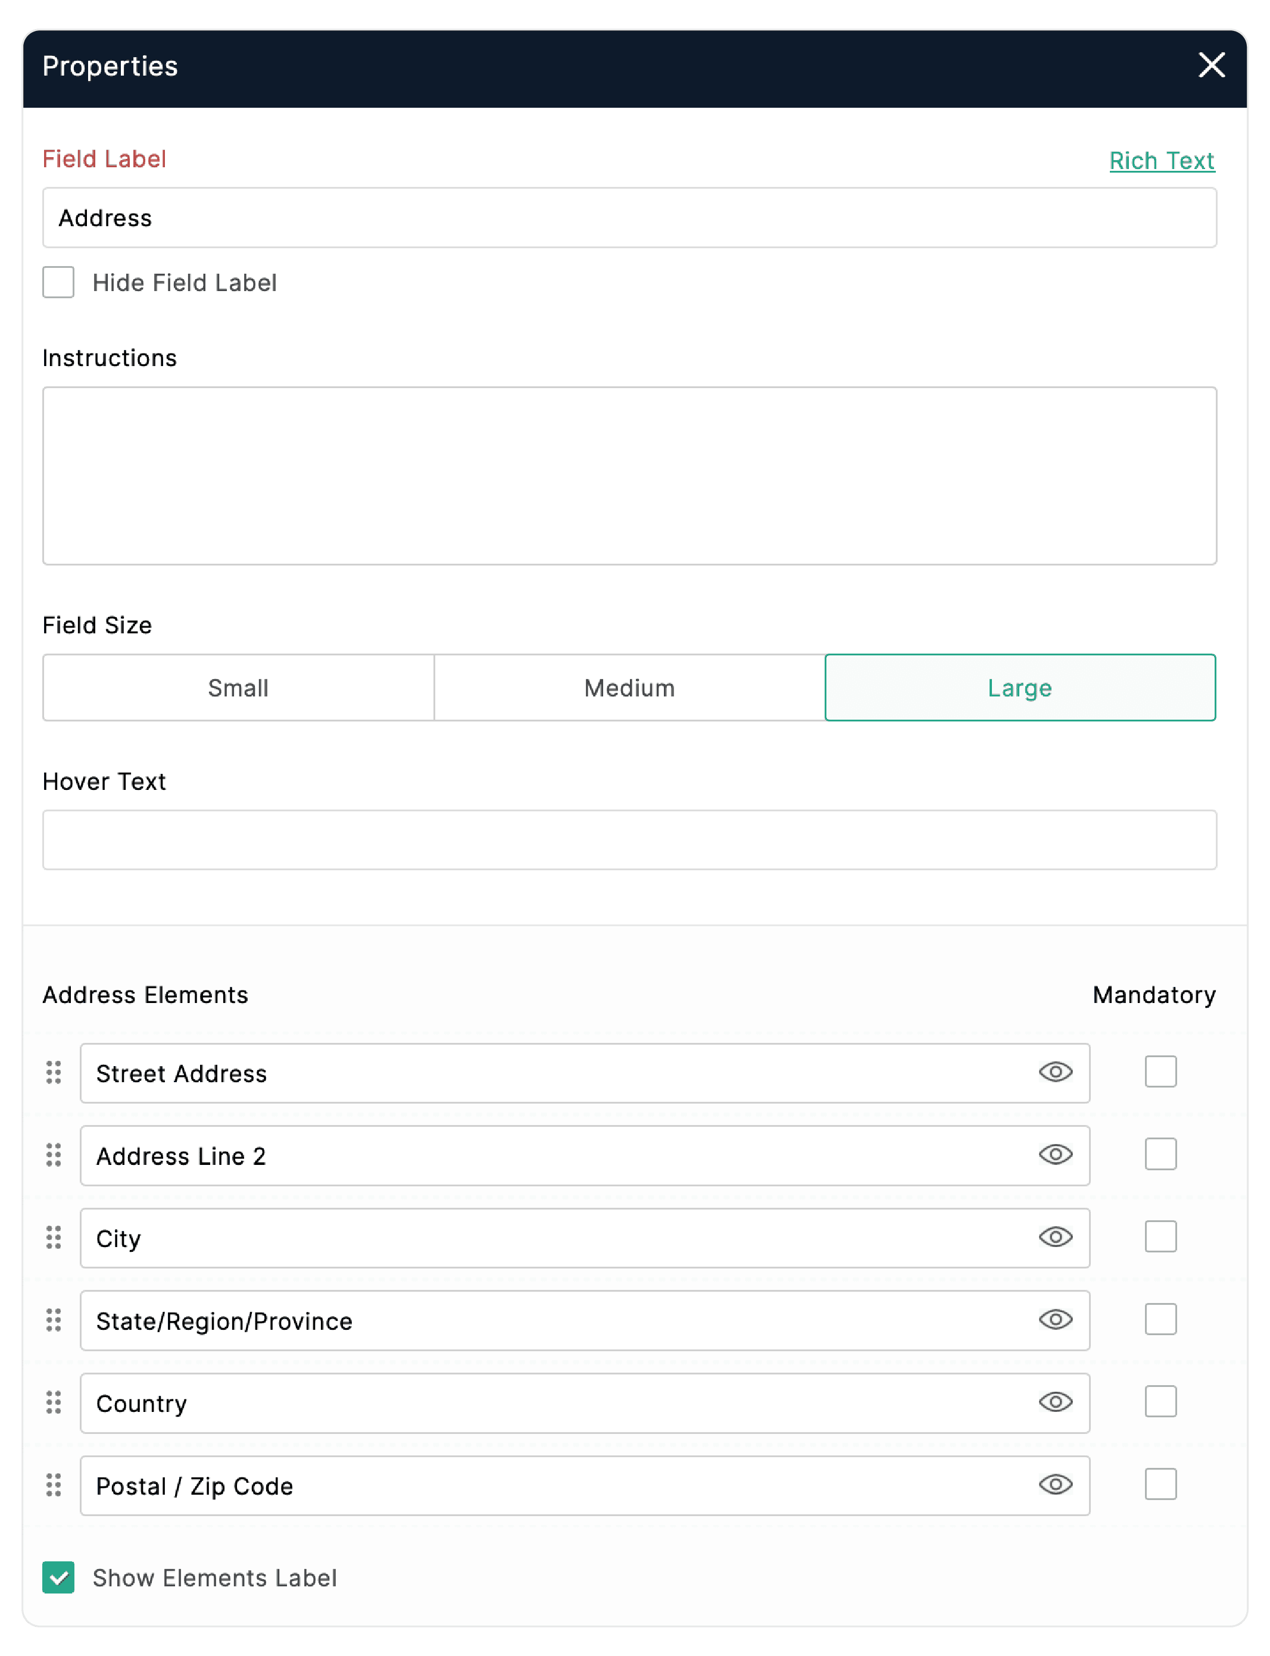
Task: Click the drag handle beside Postal / Zip Code
Action: pyautogui.click(x=54, y=1485)
